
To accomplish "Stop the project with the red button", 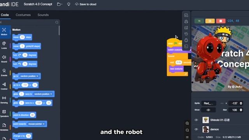I will point(221,21).
